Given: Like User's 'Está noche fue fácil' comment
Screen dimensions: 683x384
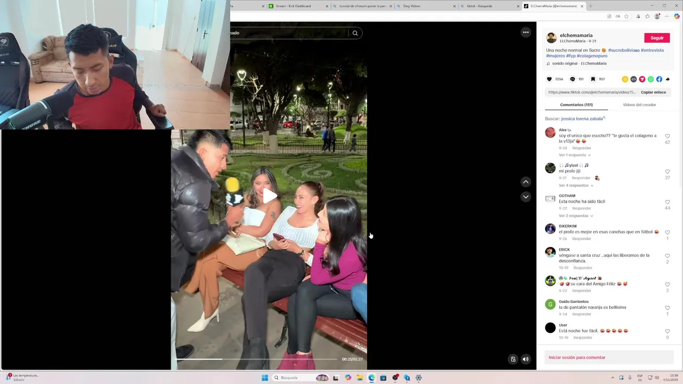Looking at the screenshot, I should tap(668, 331).
